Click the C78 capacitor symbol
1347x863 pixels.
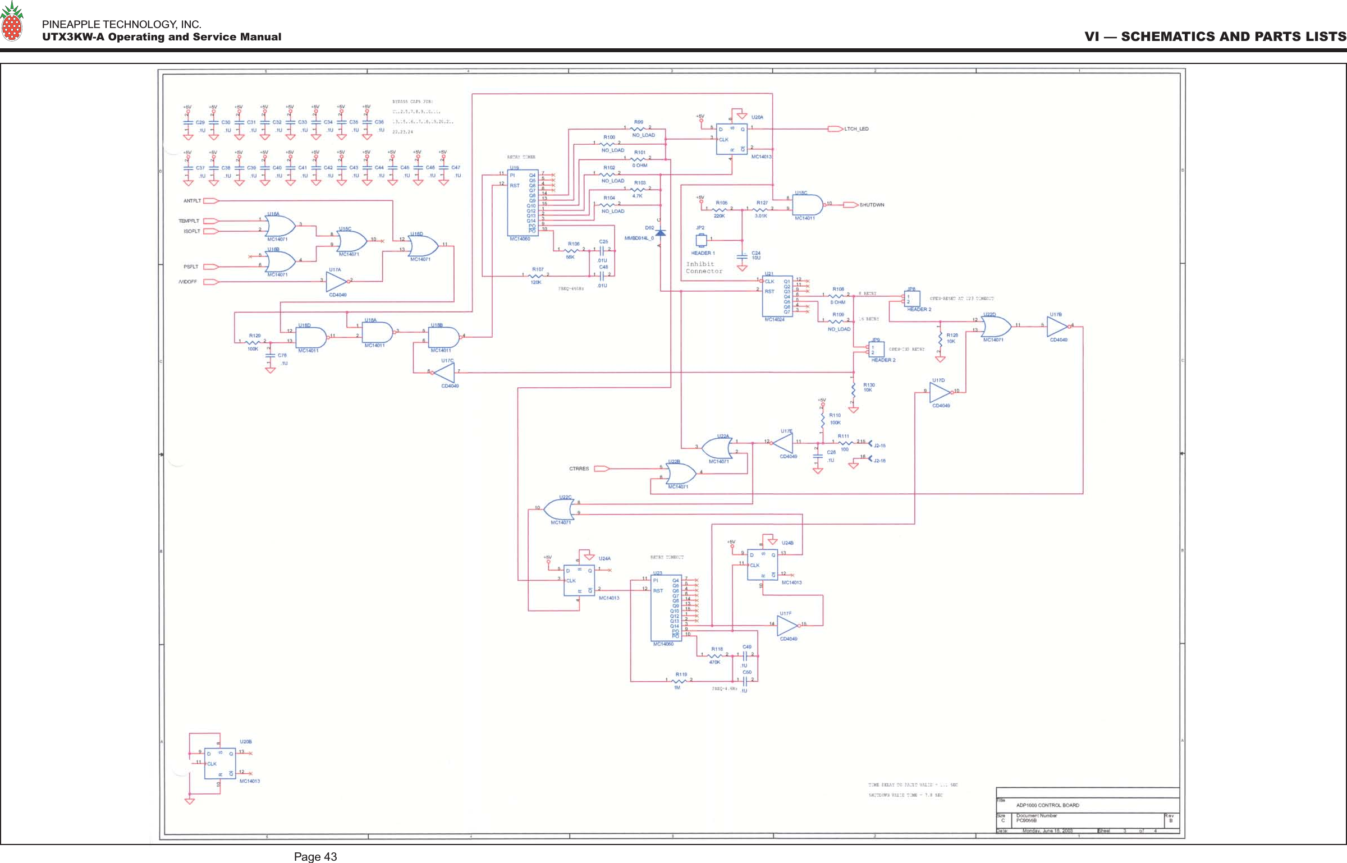(271, 356)
